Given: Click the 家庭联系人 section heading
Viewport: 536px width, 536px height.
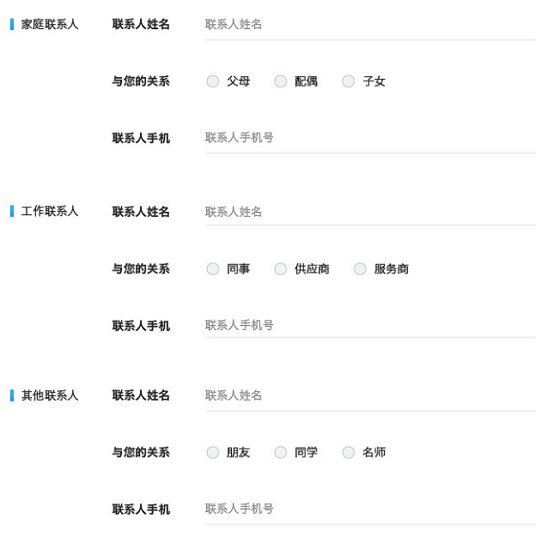Looking at the screenshot, I should 50,25.
